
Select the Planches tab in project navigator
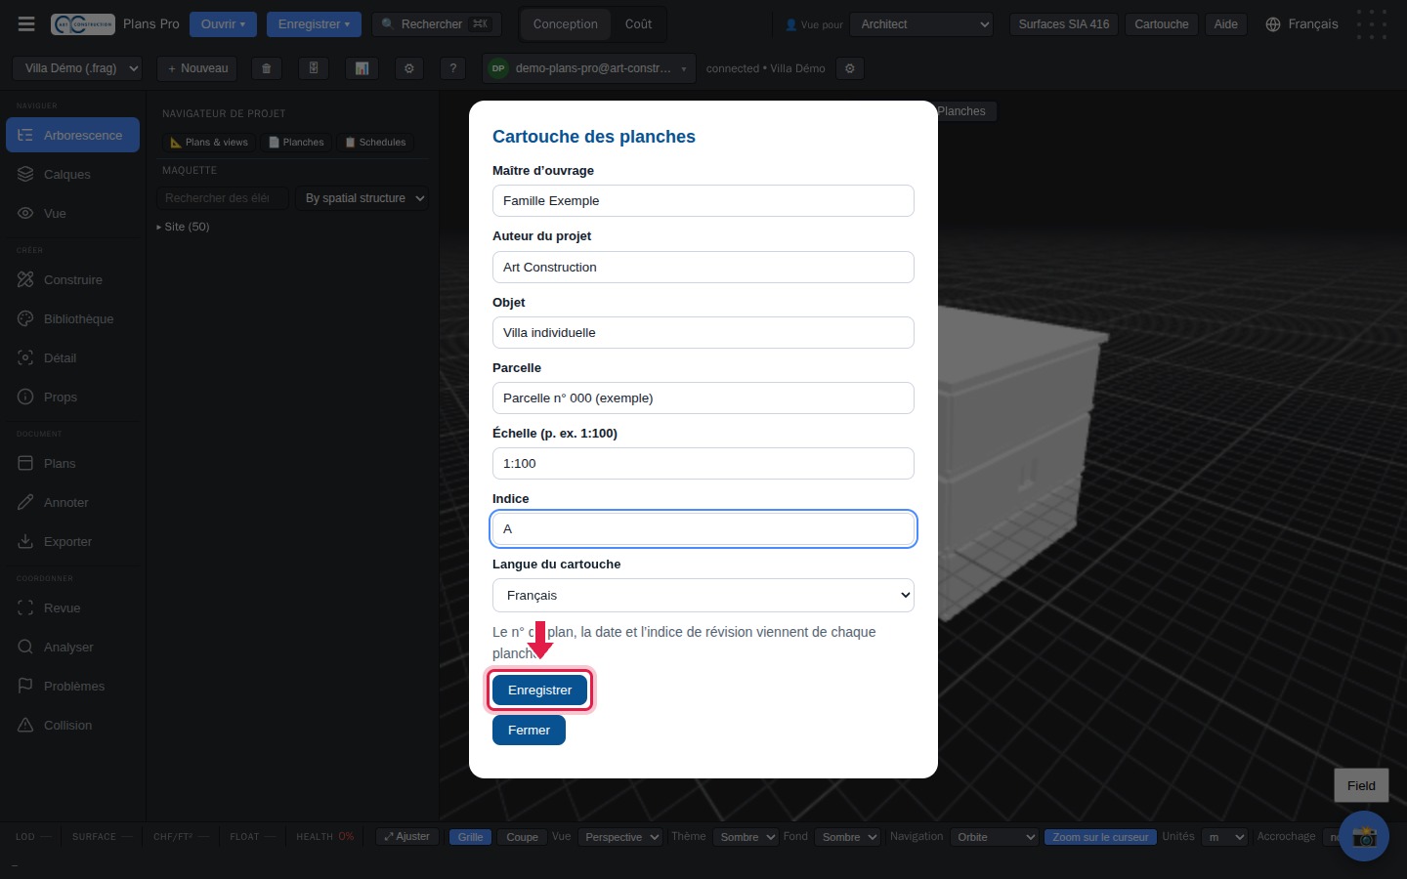(x=296, y=143)
